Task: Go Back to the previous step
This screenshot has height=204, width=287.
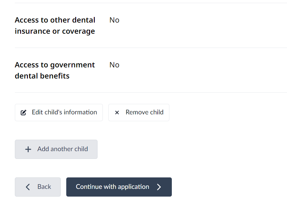Action: click(38, 187)
